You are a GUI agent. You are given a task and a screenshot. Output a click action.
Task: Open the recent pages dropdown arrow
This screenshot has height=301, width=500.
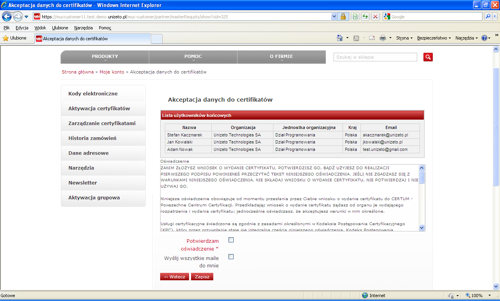[x=27, y=17]
